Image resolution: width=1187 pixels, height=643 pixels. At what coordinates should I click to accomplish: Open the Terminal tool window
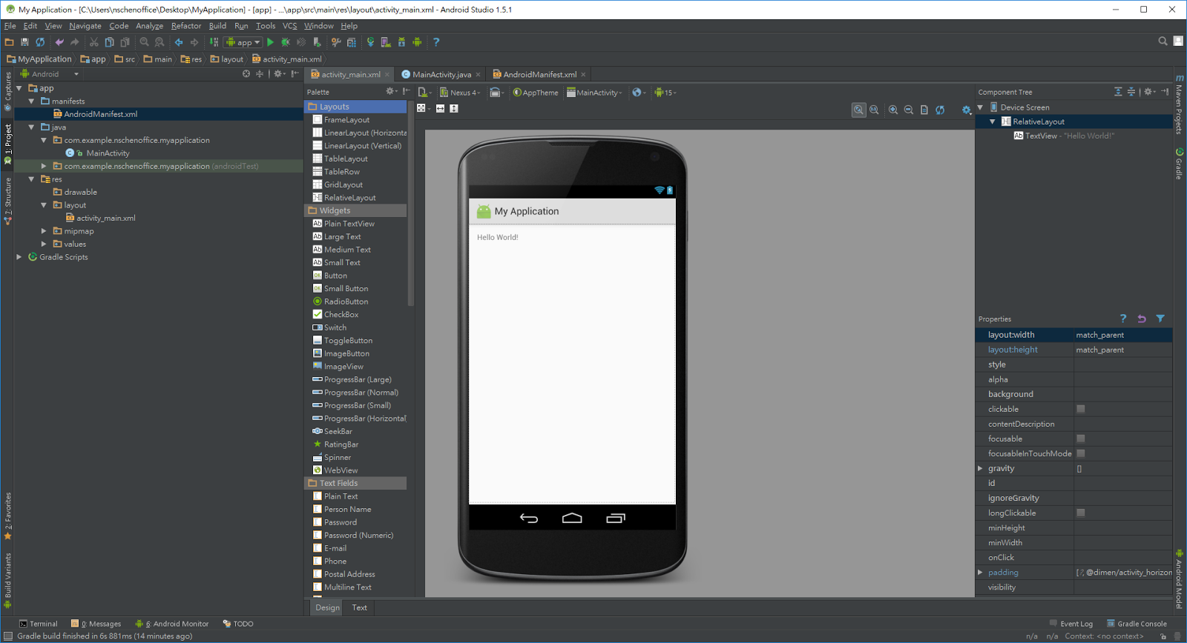[x=39, y=624]
